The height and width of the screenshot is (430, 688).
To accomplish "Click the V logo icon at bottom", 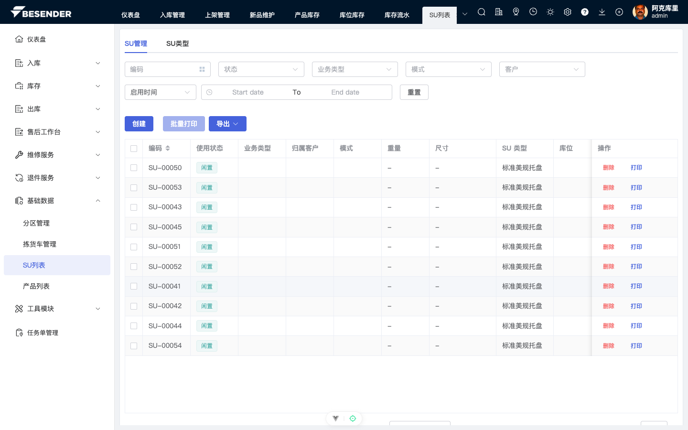I will click(x=336, y=419).
